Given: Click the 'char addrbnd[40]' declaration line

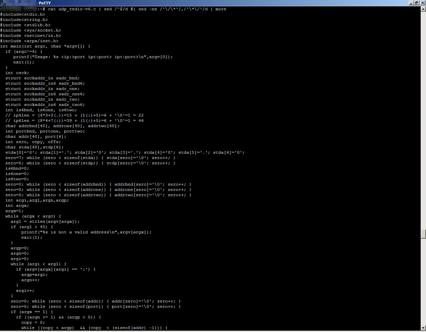Looking at the screenshot, I should coord(62,126).
